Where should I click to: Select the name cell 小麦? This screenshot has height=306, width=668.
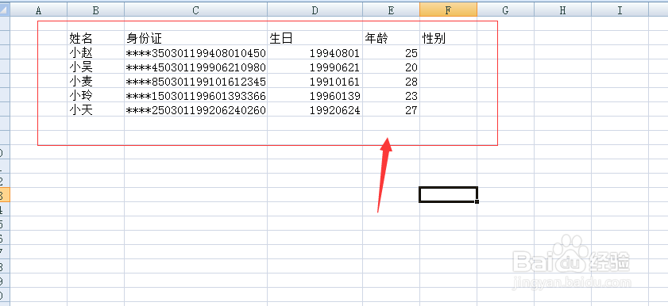pyautogui.click(x=95, y=81)
